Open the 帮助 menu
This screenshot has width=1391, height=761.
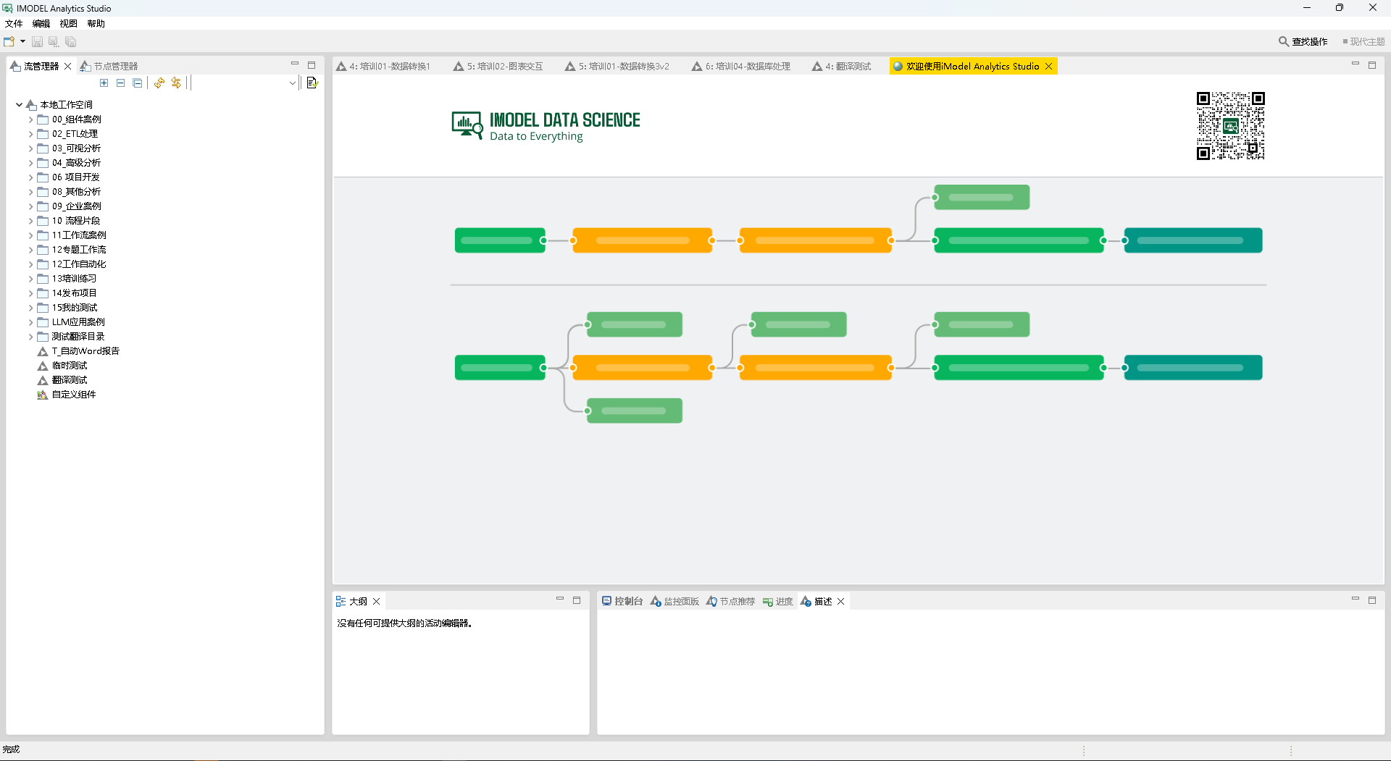click(x=96, y=24)
